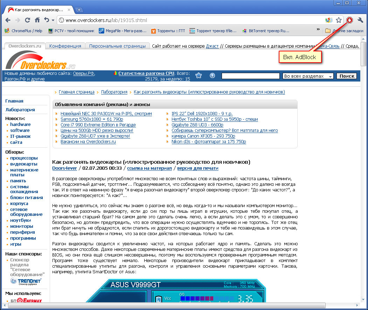This screenshot has height=310, width=368.
Task: Open the hardware news section
Action: click(20, 125)
